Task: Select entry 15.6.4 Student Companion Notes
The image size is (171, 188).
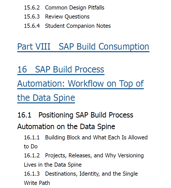Action: click(67, 26)
